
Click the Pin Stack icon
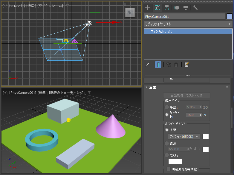click(x=147, y=65)
